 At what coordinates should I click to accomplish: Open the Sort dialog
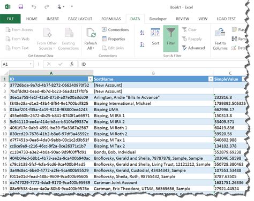pos(155,37)
